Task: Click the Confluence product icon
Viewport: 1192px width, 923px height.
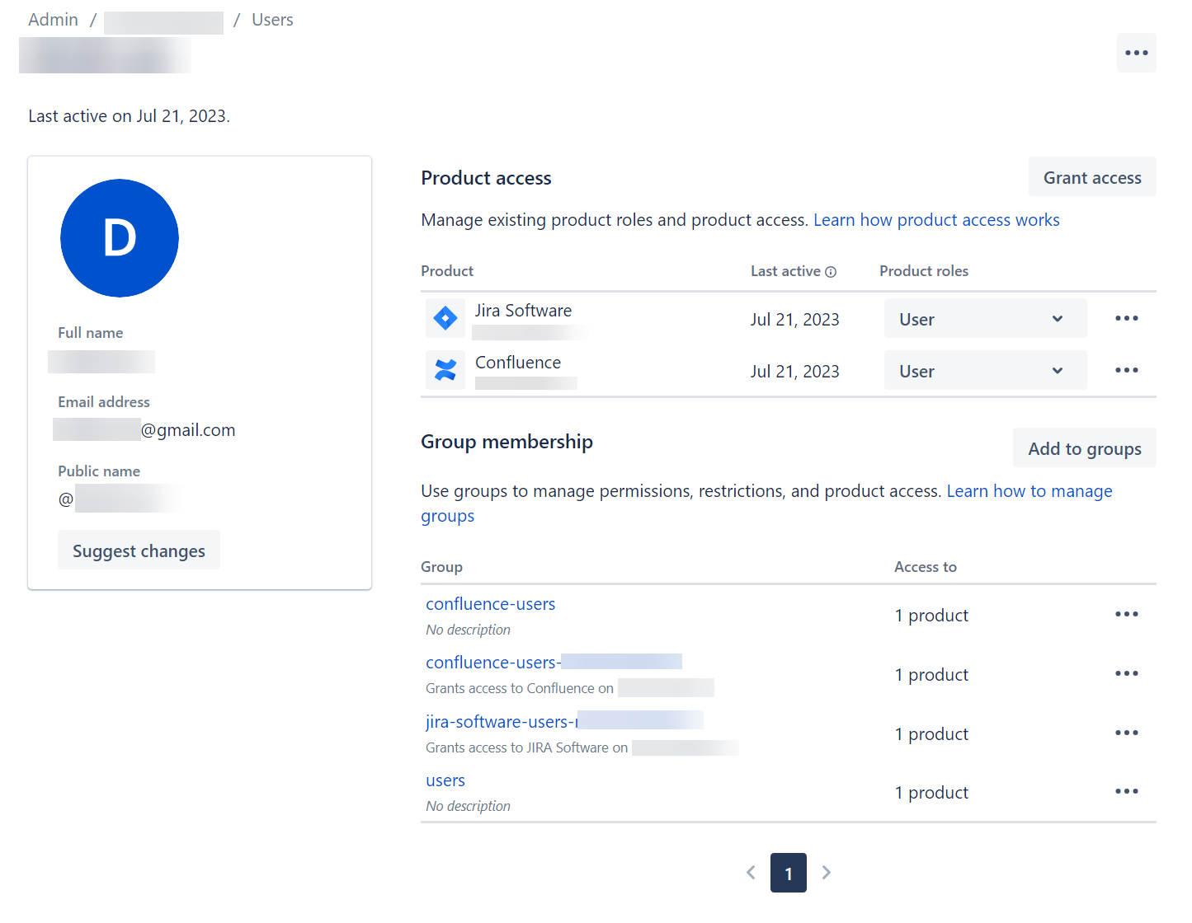Action: point(445,370)
